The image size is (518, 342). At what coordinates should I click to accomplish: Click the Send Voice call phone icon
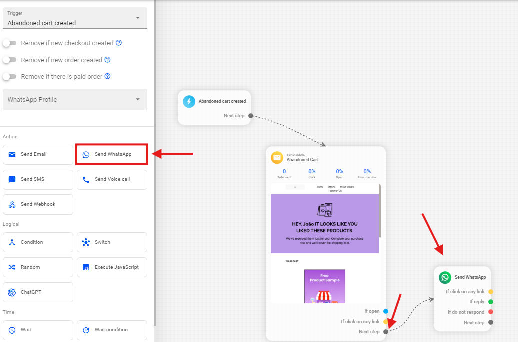(x=86, y=179)
